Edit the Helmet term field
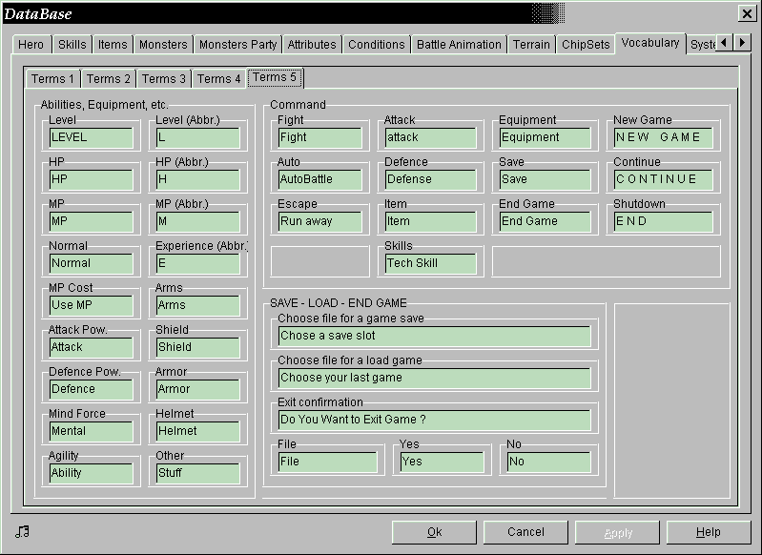Screen dimensions: 762x555 tap(197, 432)
